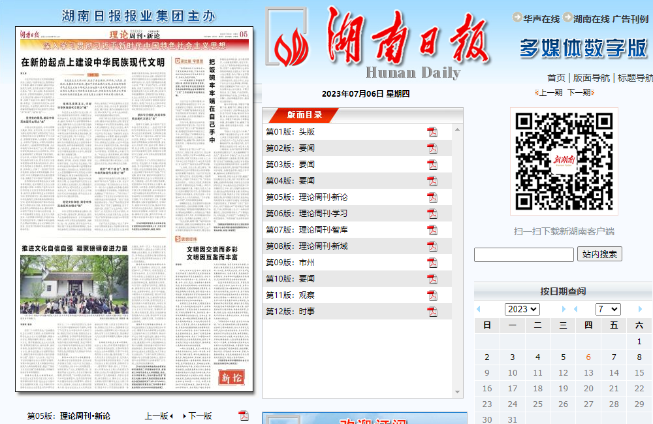
Task: Go to 下一期 issue
Action: click(579, 93)
